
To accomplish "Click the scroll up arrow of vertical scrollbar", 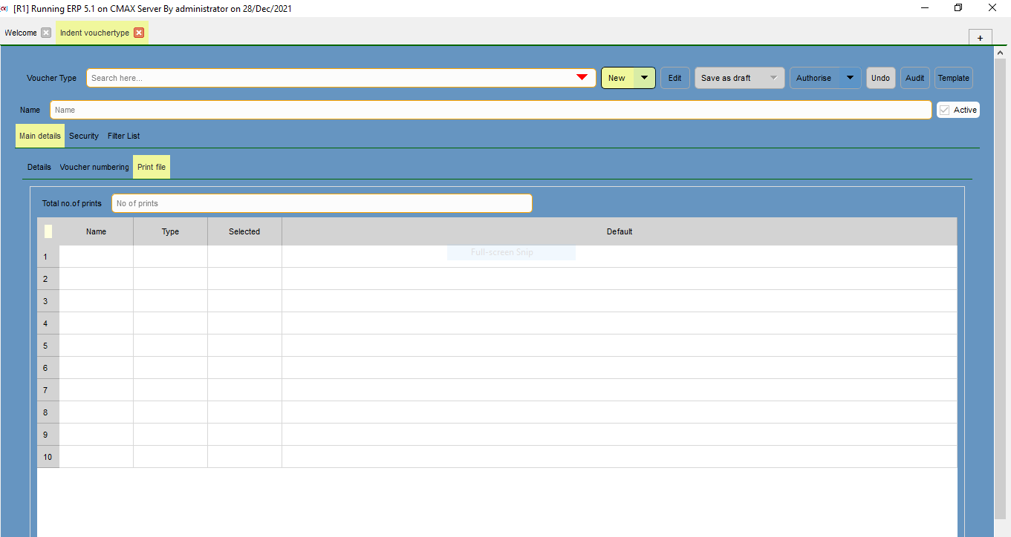I will (1001, 53).
